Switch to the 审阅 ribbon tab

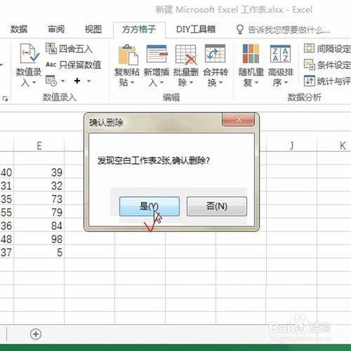56,29
